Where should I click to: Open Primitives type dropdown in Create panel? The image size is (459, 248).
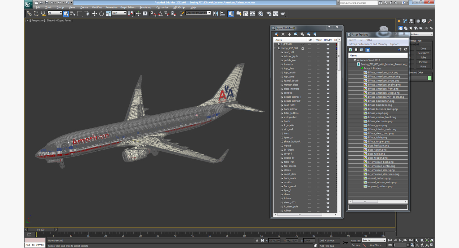[x=421, y=34]
